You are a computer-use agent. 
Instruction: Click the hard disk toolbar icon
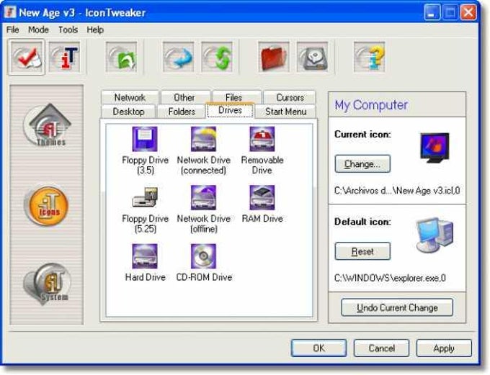[312, 57]
